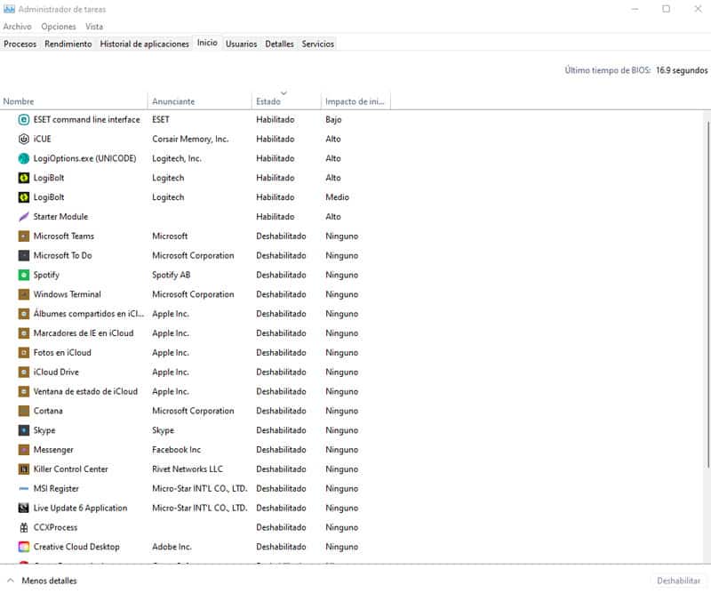The image size is (711, 593).
Task: Click the Starter Module feather icon
Action: (x=24, y=217)
